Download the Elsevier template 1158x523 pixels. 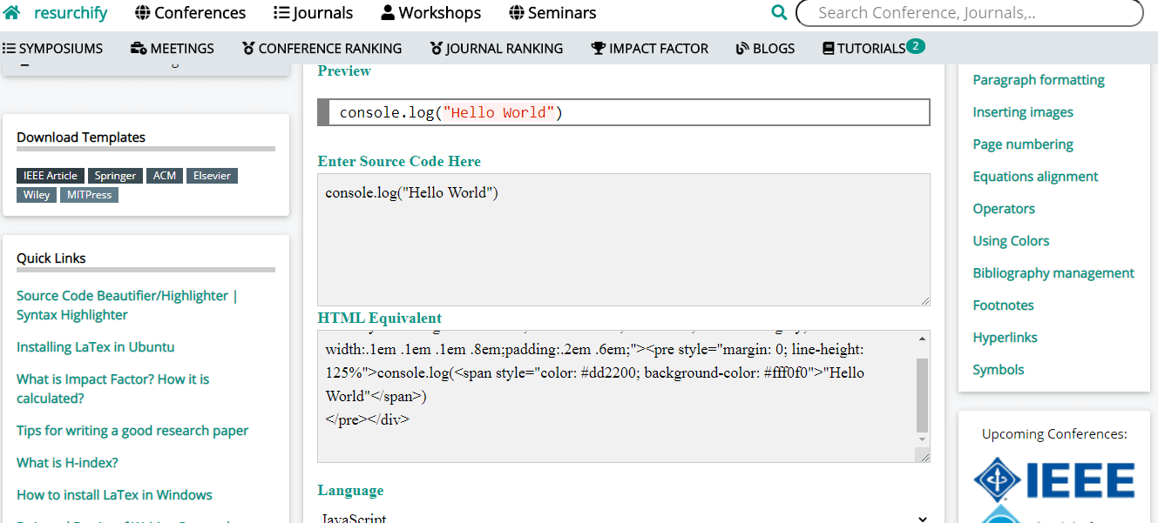[212, 176]
